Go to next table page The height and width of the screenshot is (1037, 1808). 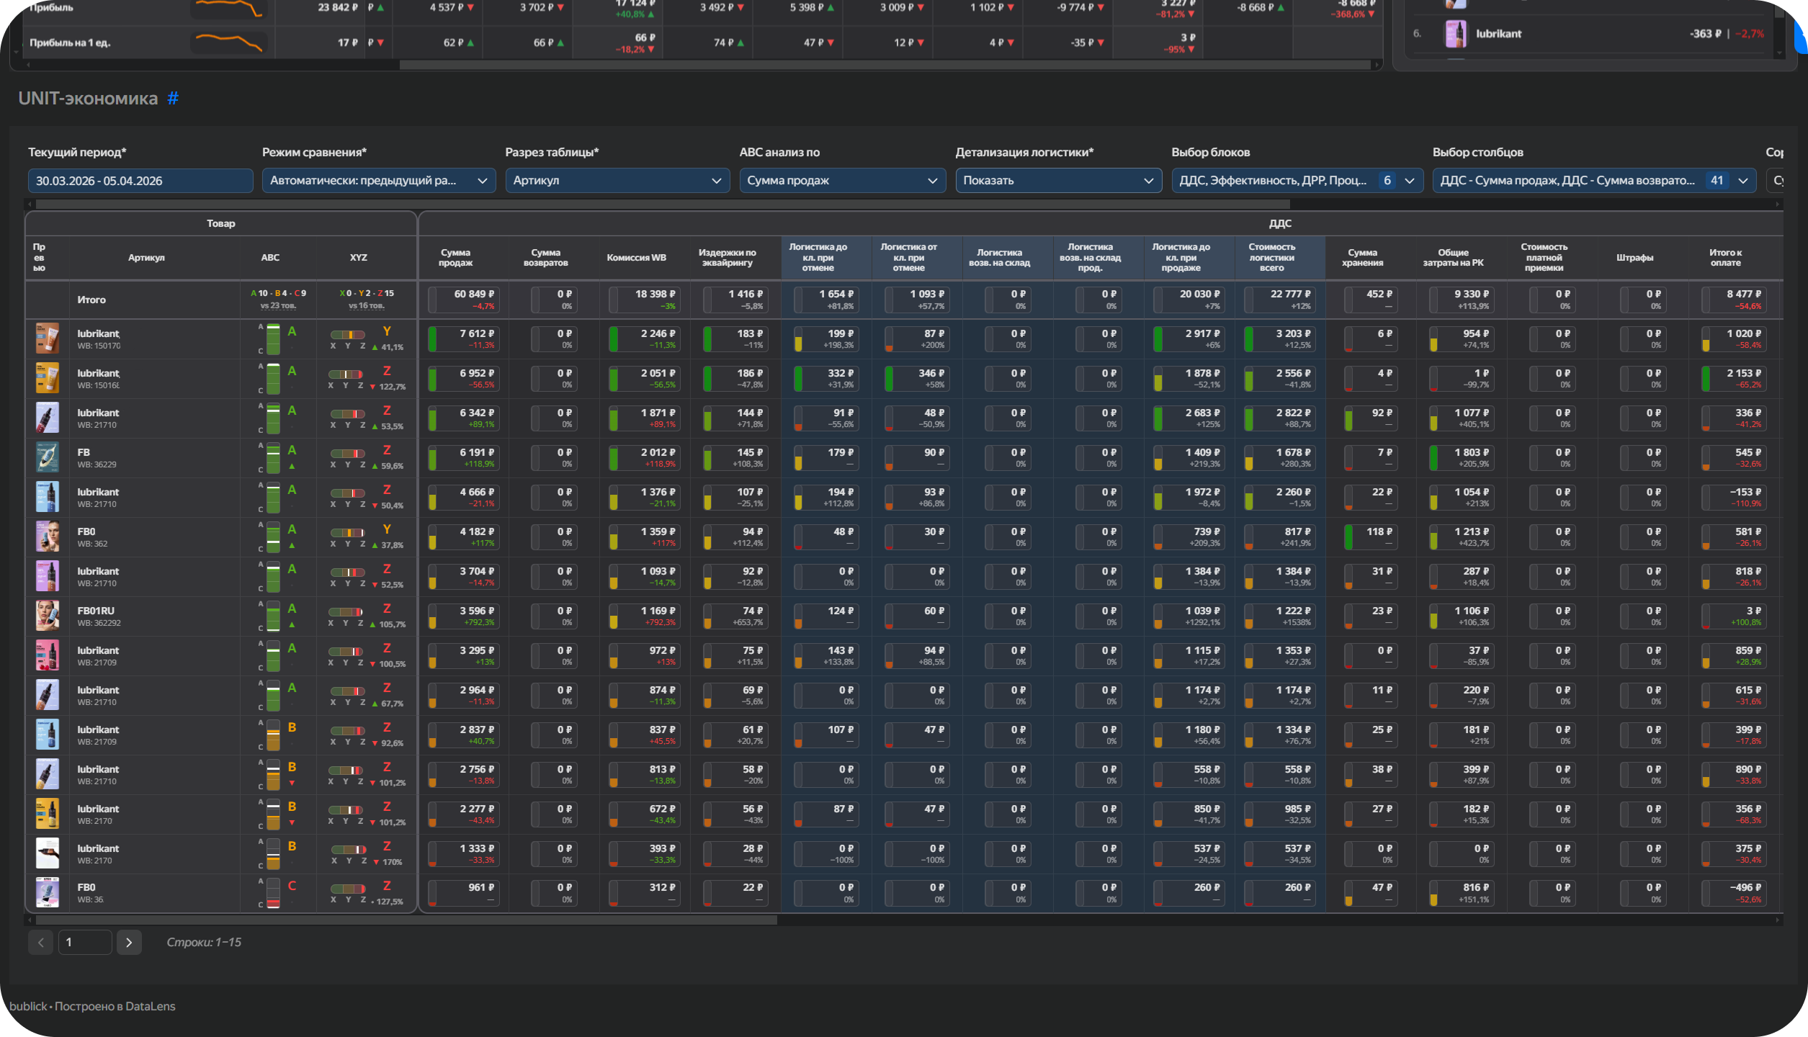point(129,942)
